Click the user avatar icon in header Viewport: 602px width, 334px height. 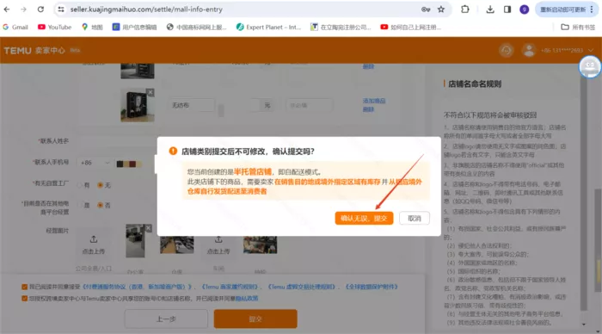click(x=529, y=50)
